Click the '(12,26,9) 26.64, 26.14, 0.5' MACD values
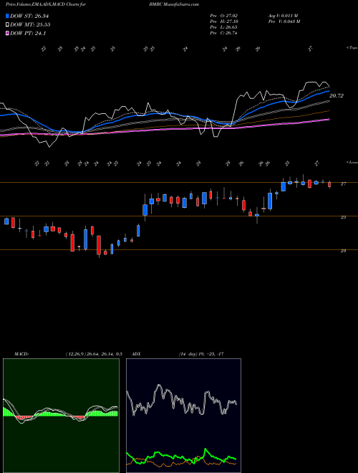 coord(94,354)
